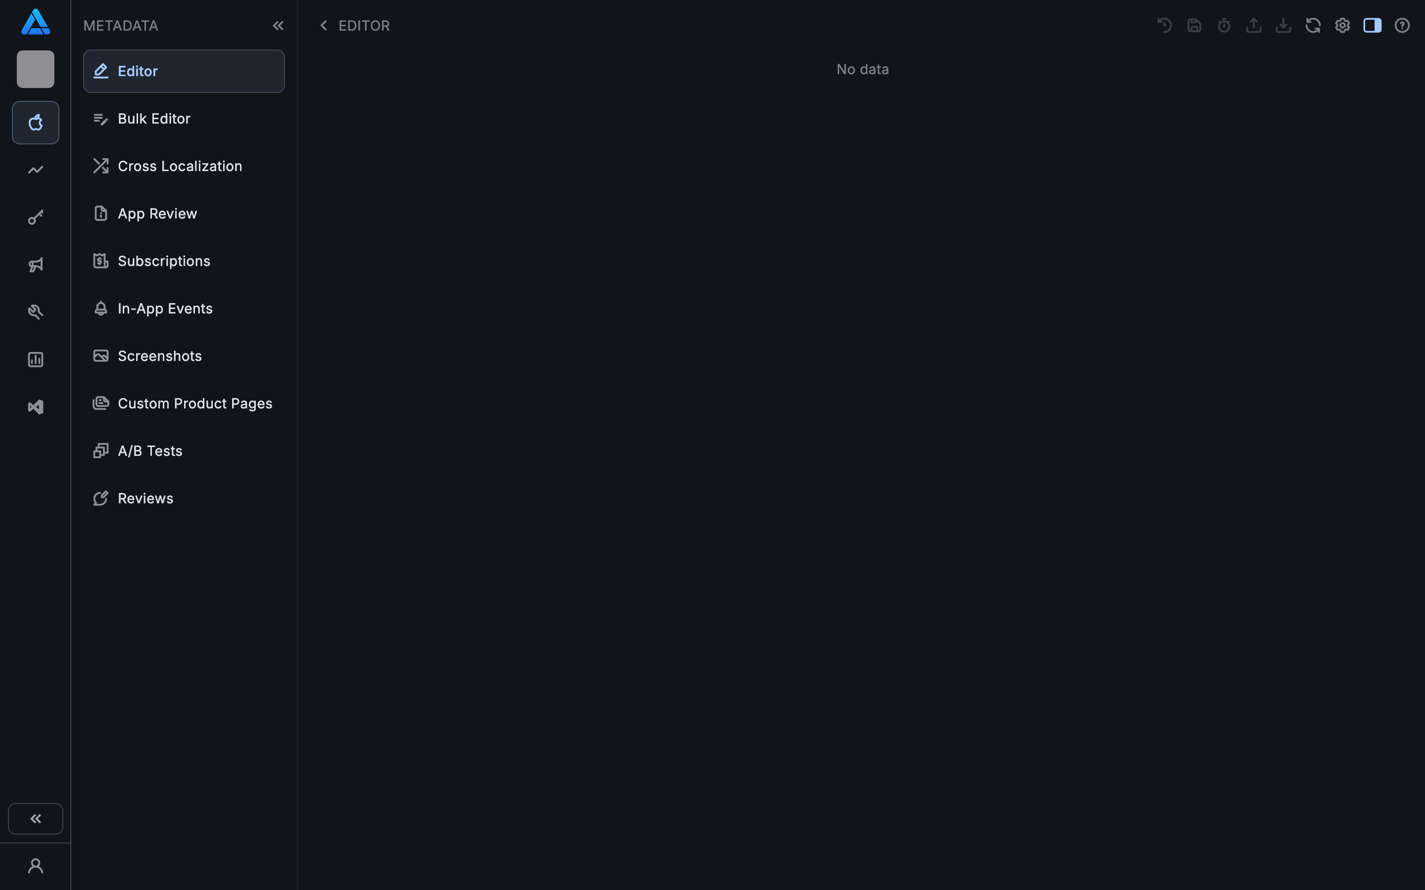1425x890 pixels.
Task: Open the reports bar-chart section
Action: pyautogui.click(x=35, y=359)
